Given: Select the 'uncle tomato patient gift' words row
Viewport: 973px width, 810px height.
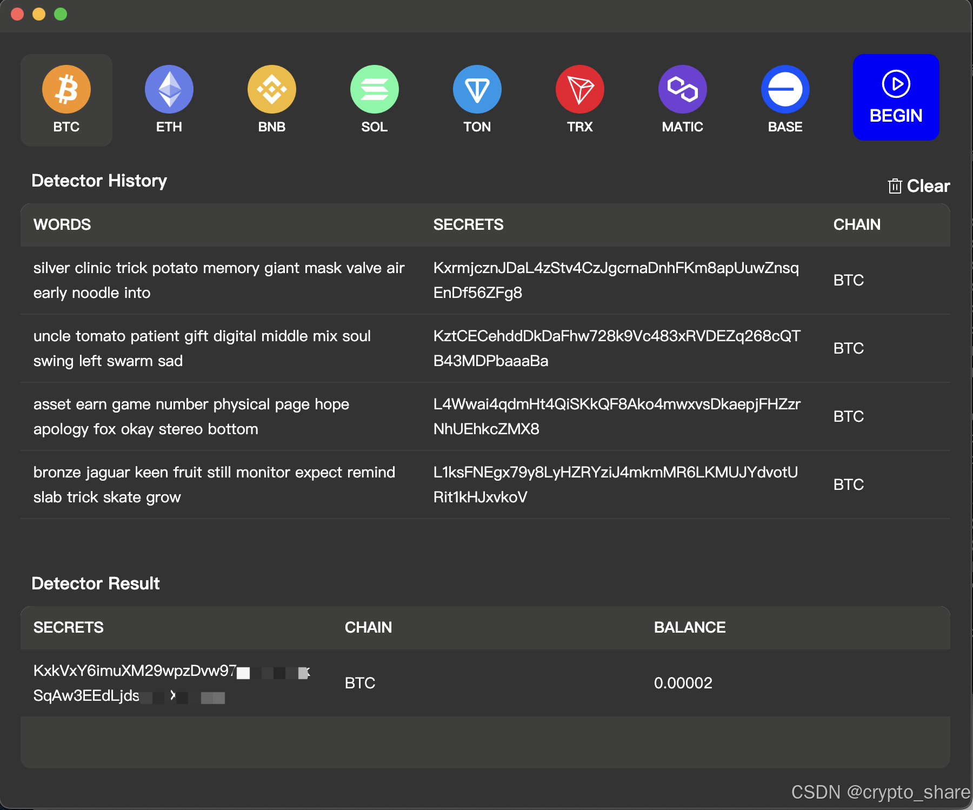Looking at the screenshot, I should click(x=202, y=348).
